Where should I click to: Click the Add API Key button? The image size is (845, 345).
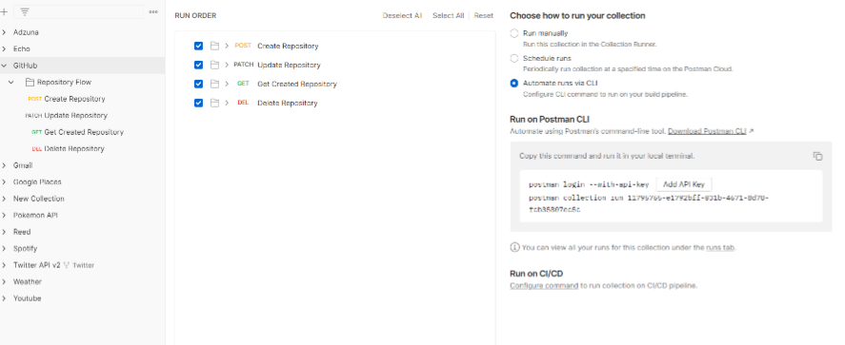pos(684,184)
